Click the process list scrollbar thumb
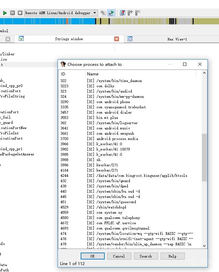219x272 pixels. (x=204, y=157)
